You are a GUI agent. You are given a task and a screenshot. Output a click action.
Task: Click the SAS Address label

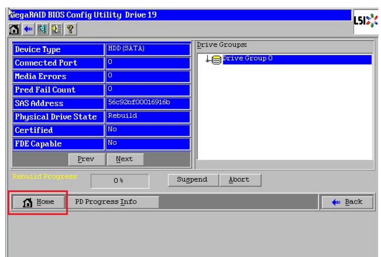[x=39, y=103]
